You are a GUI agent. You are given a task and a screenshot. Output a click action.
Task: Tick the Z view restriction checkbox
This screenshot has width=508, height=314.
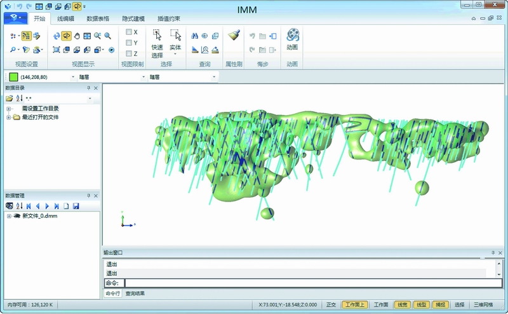pyautogui.click(x=129, y=53)
